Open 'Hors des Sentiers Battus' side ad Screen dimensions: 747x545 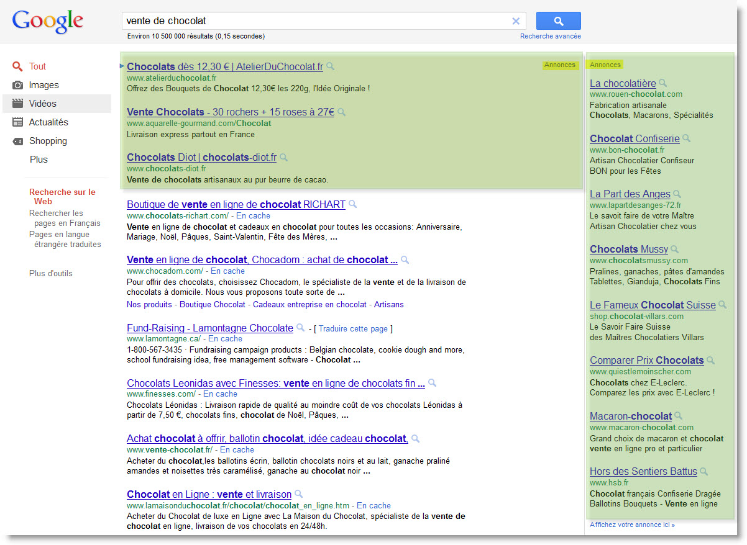point(643,471)
